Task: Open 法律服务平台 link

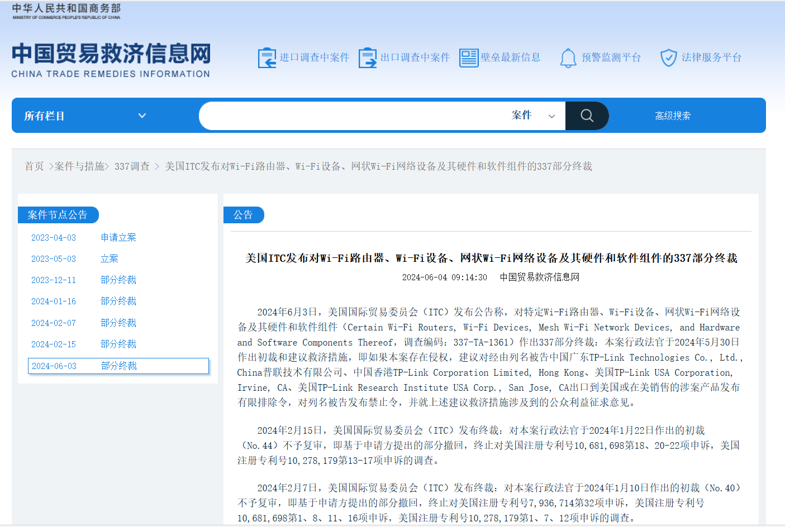Action: [711, 58]
